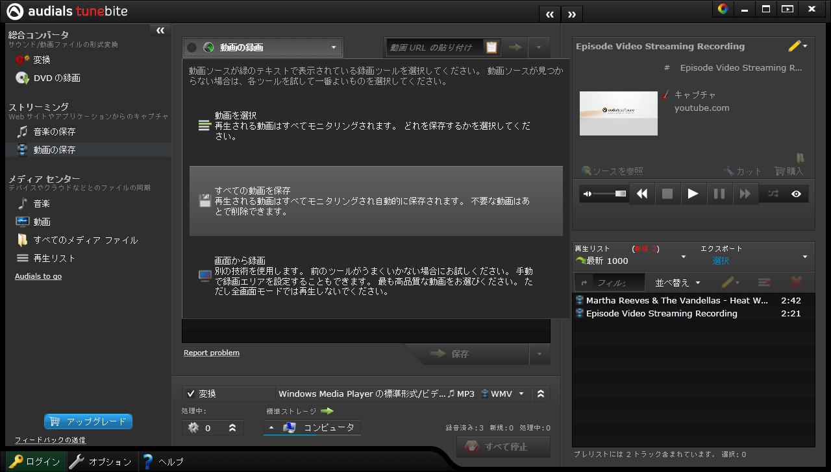Click the clipboard paste icon

491,47
